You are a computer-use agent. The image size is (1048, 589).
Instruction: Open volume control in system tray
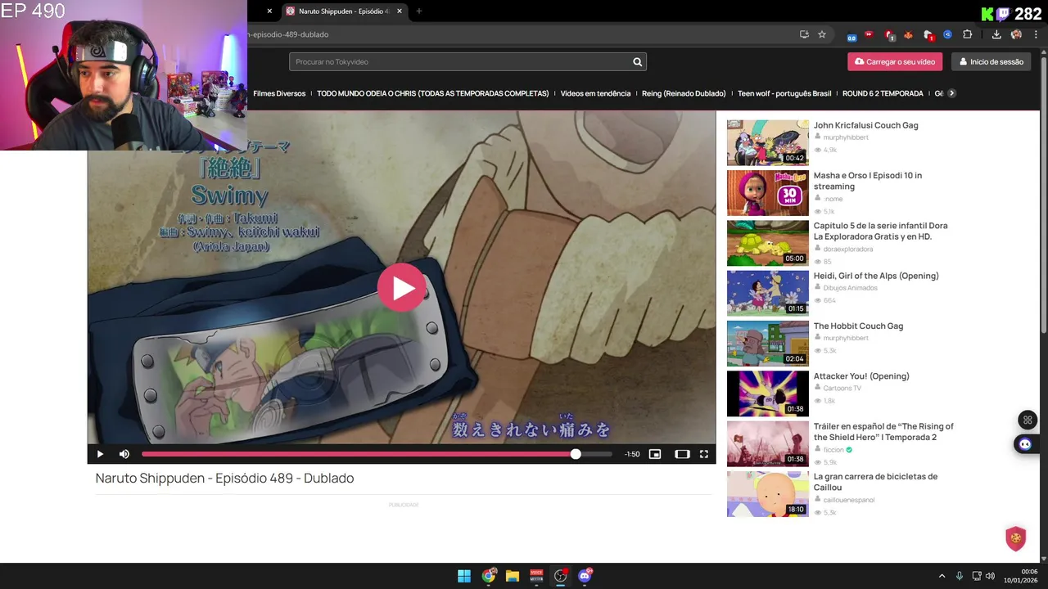click(990, 576)
